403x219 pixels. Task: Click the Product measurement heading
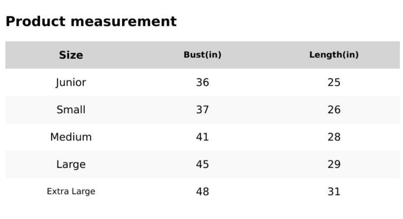pyautogui.click(x=91, y=21)
